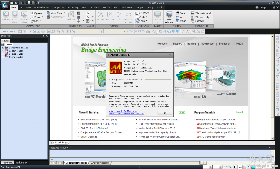Pin the Tree Menu panel

(43, 36)
